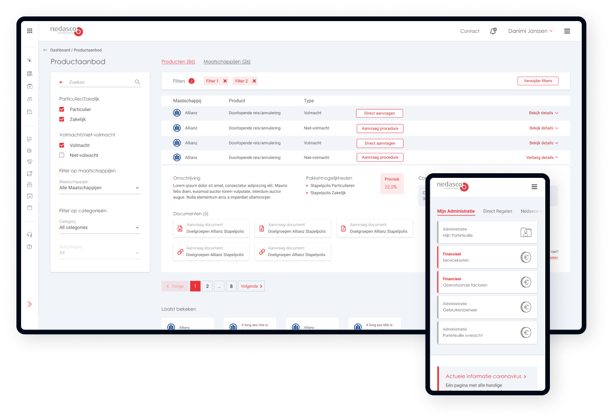Image resolution: width=611 pixels, height=420 pixels.
Task: Go to page 2 in pagination
Action: [207, 286]
